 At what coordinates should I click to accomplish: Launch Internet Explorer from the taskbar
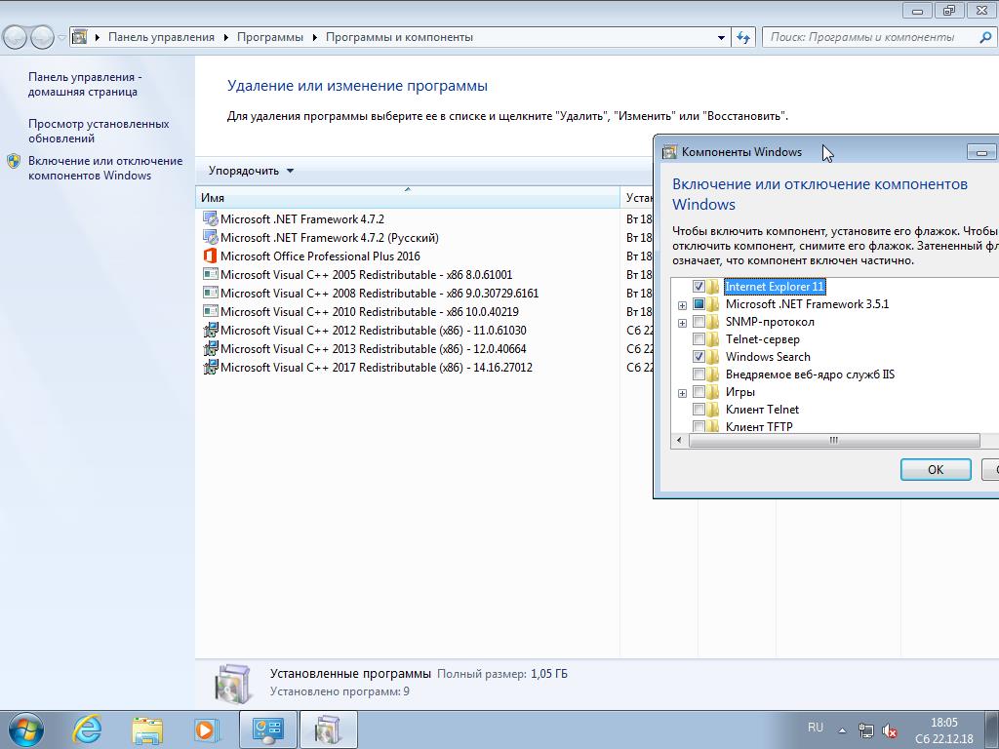point(87,729)
